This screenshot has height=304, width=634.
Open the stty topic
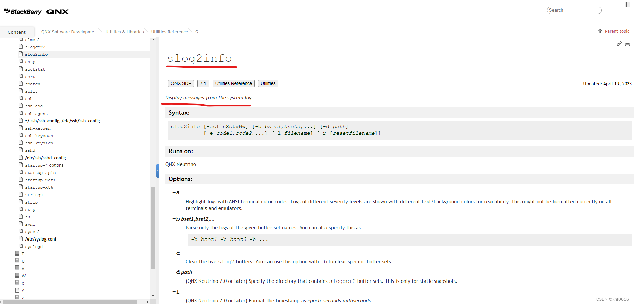point(30,210)
